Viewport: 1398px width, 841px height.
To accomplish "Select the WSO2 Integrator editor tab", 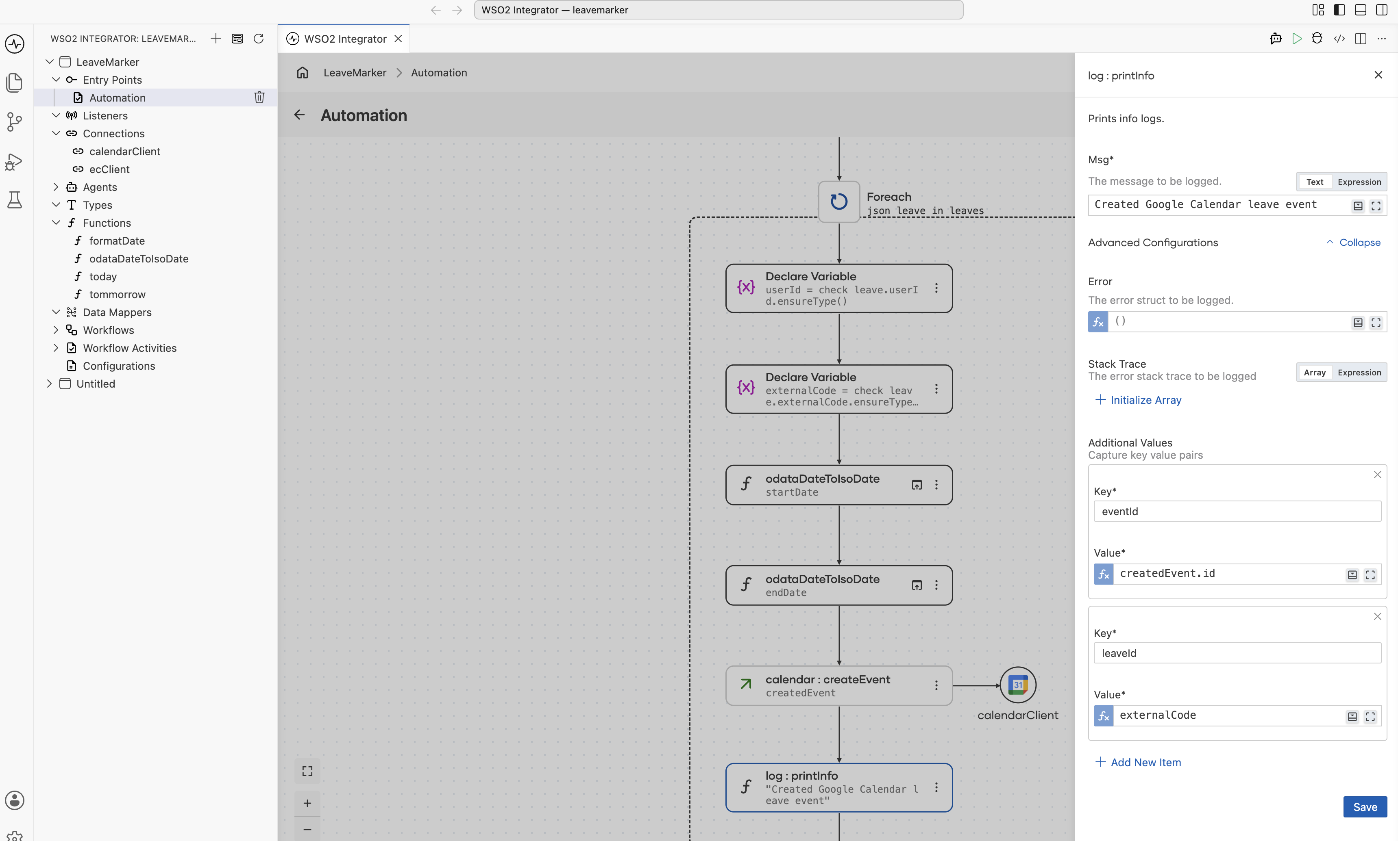I will tap(344, 39).
